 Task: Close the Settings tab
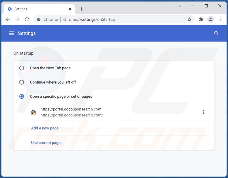pyautogui.click(x=70, y=9)
